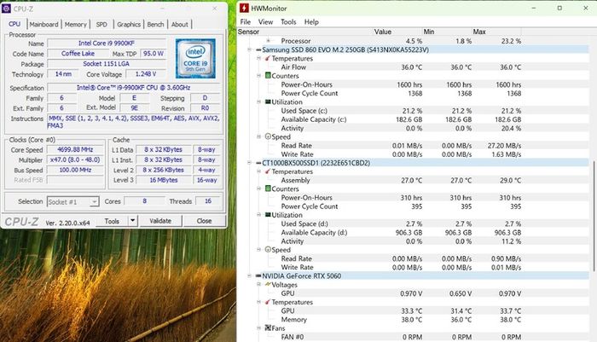Click the Threads value 16 field

point(208,201)
